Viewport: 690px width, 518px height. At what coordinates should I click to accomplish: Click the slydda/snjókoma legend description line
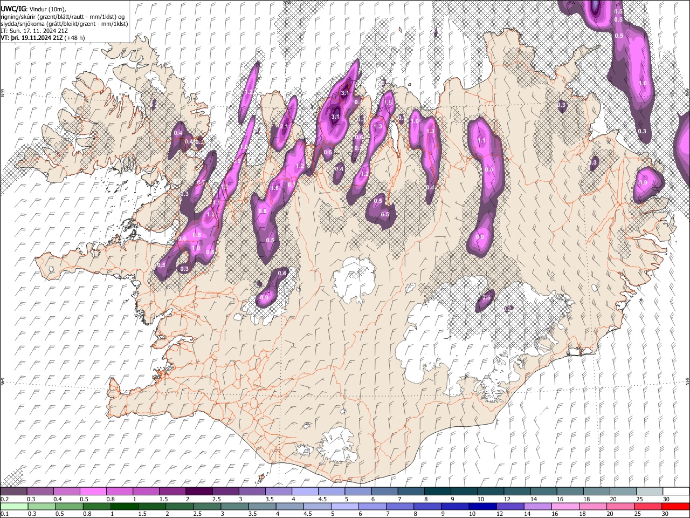tap(64, 24)
